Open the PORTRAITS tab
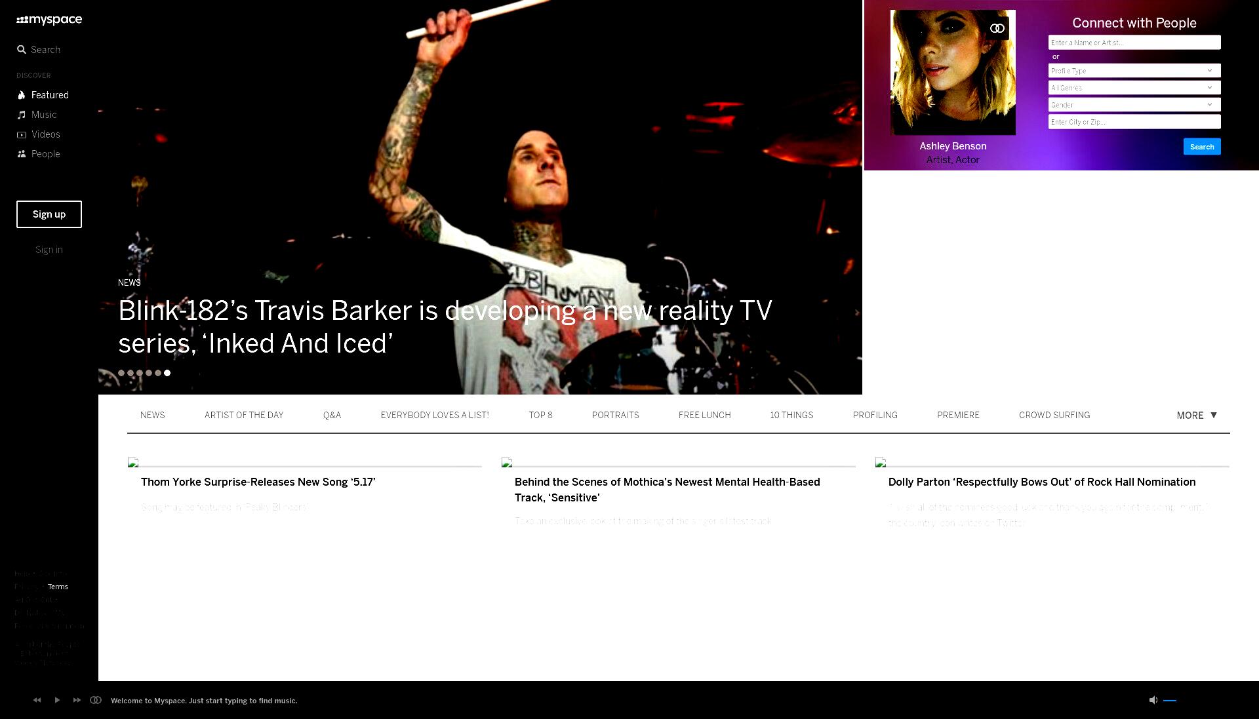The height and width of the screenshot is (719, 1259). point(615,416)
